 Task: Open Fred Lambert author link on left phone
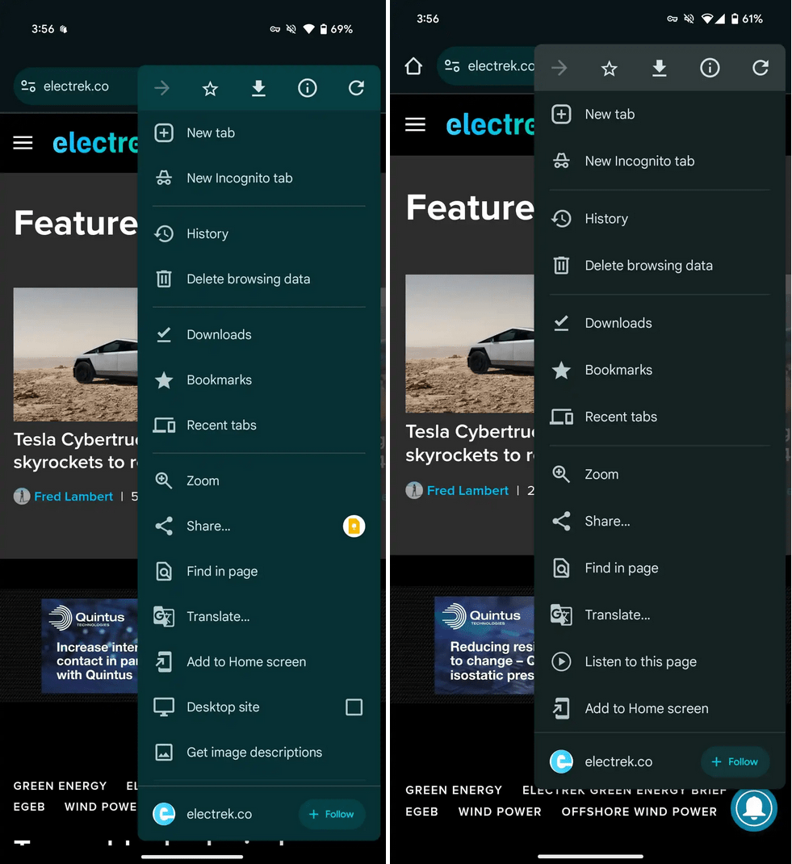(x=73, y=497)
